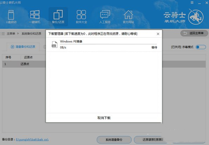Click 系统备份和还原 breadcrumb
This screenshot has width=209, height=145.
32,34
